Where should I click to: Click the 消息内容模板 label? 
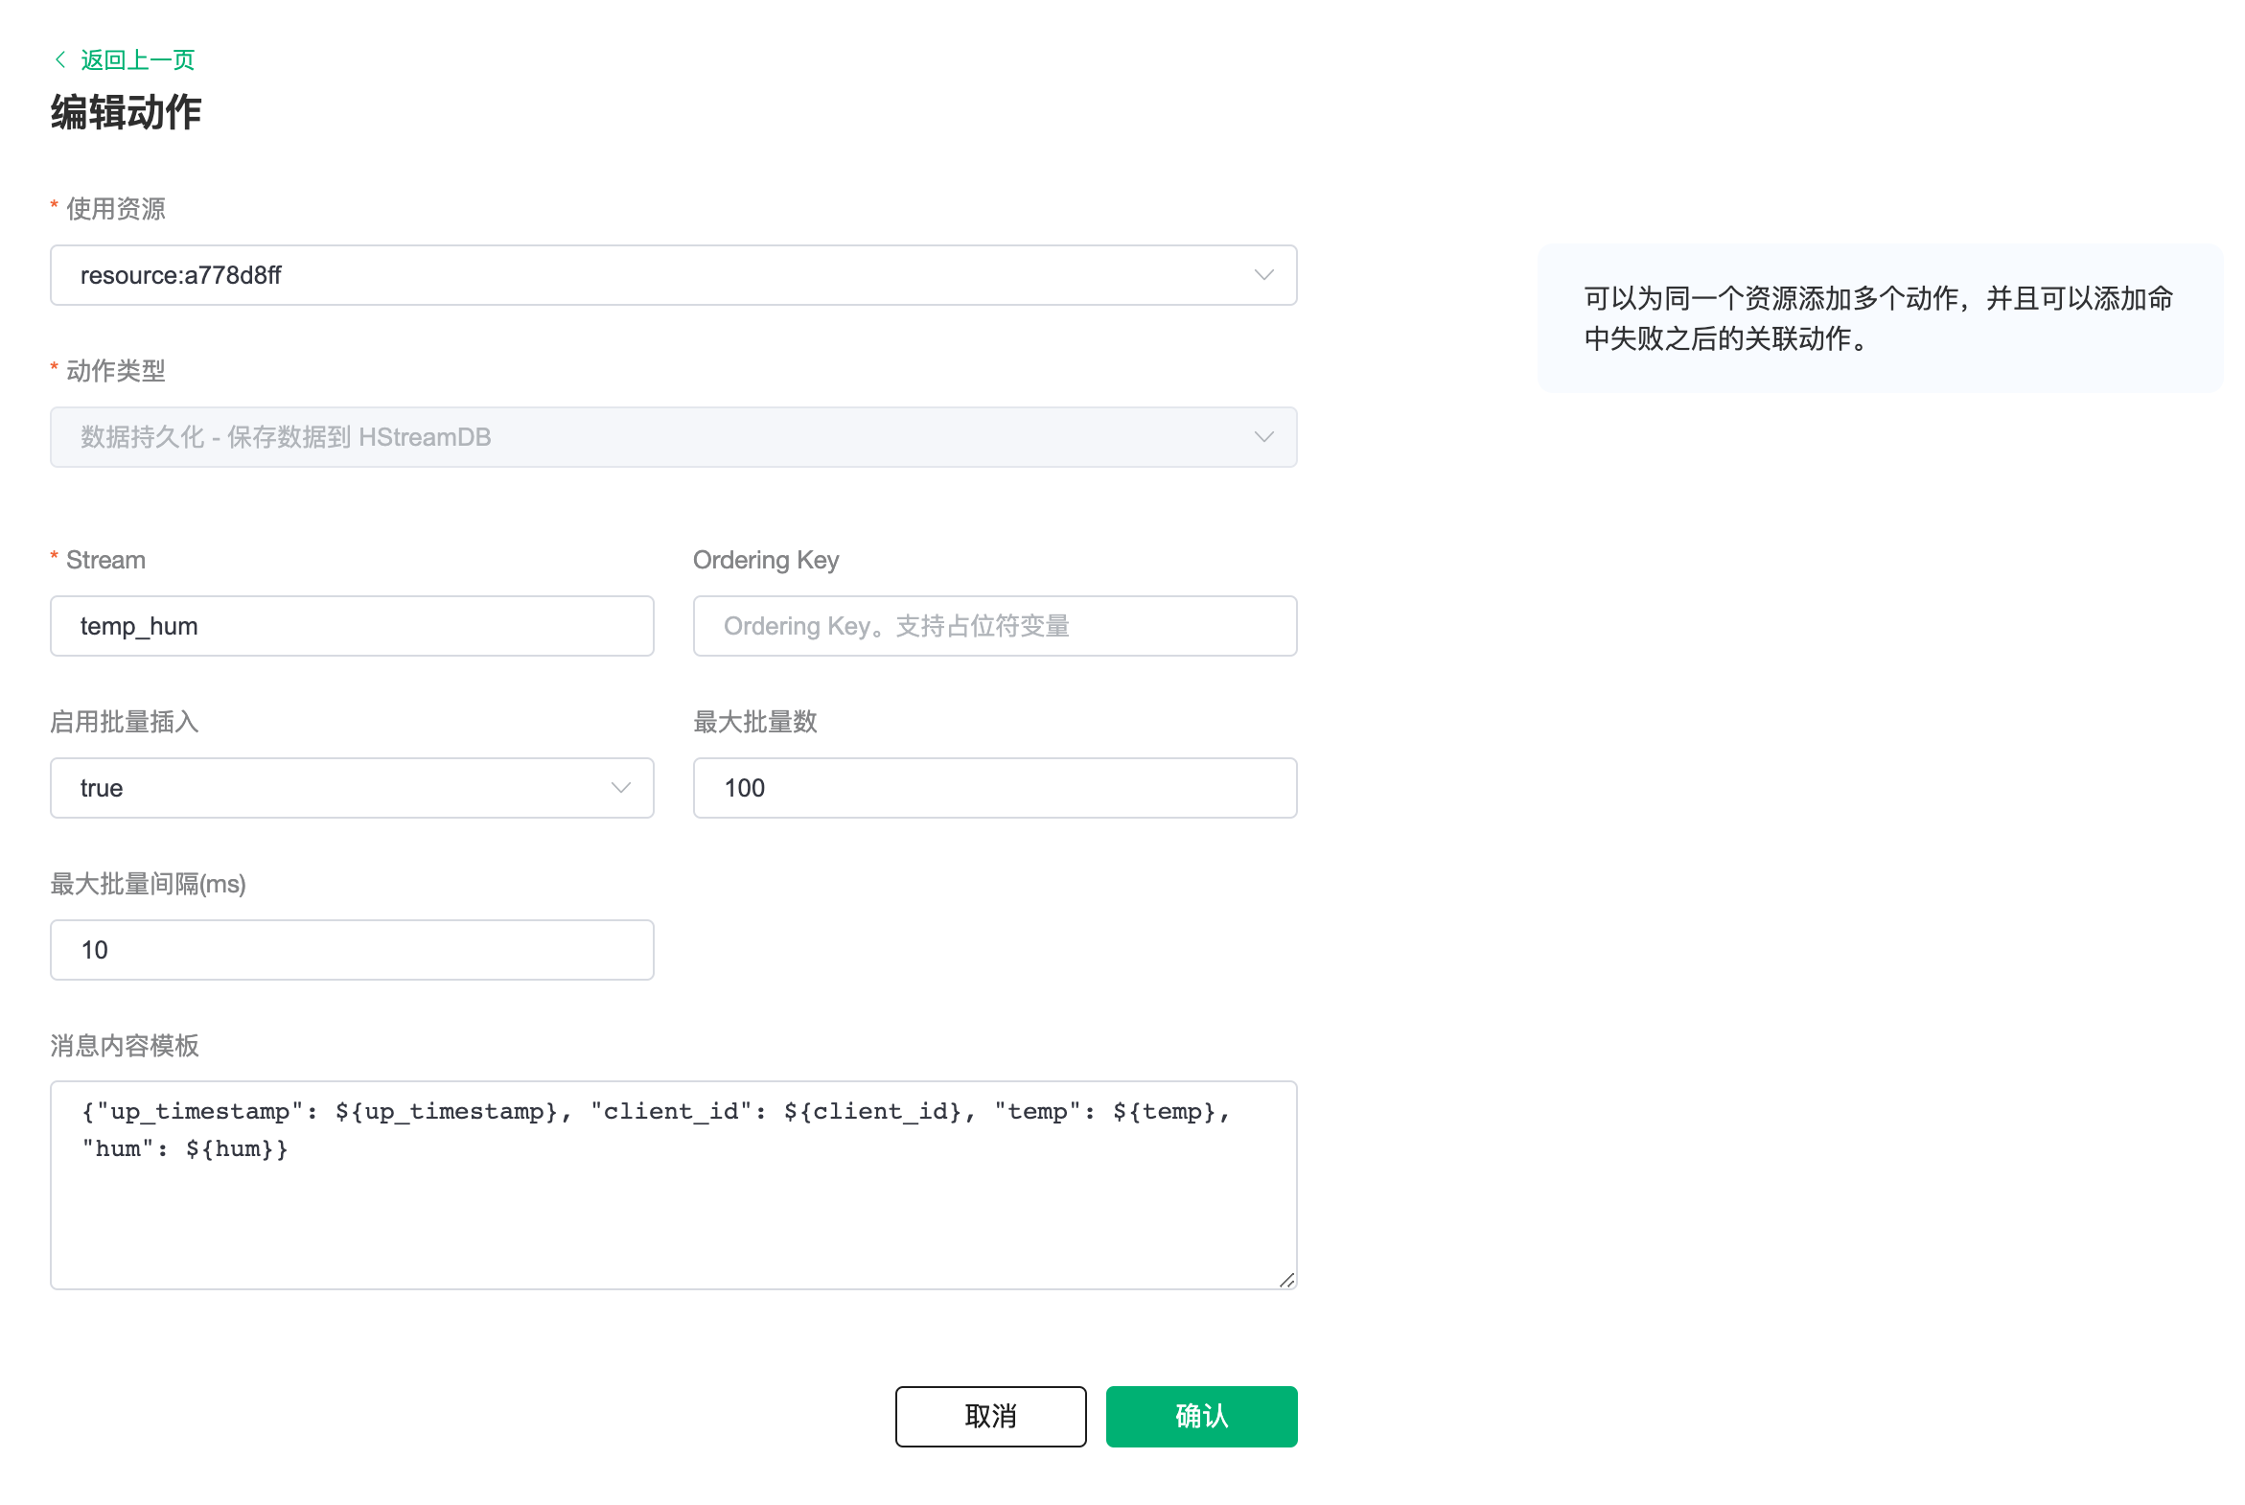coord(125,1045)
